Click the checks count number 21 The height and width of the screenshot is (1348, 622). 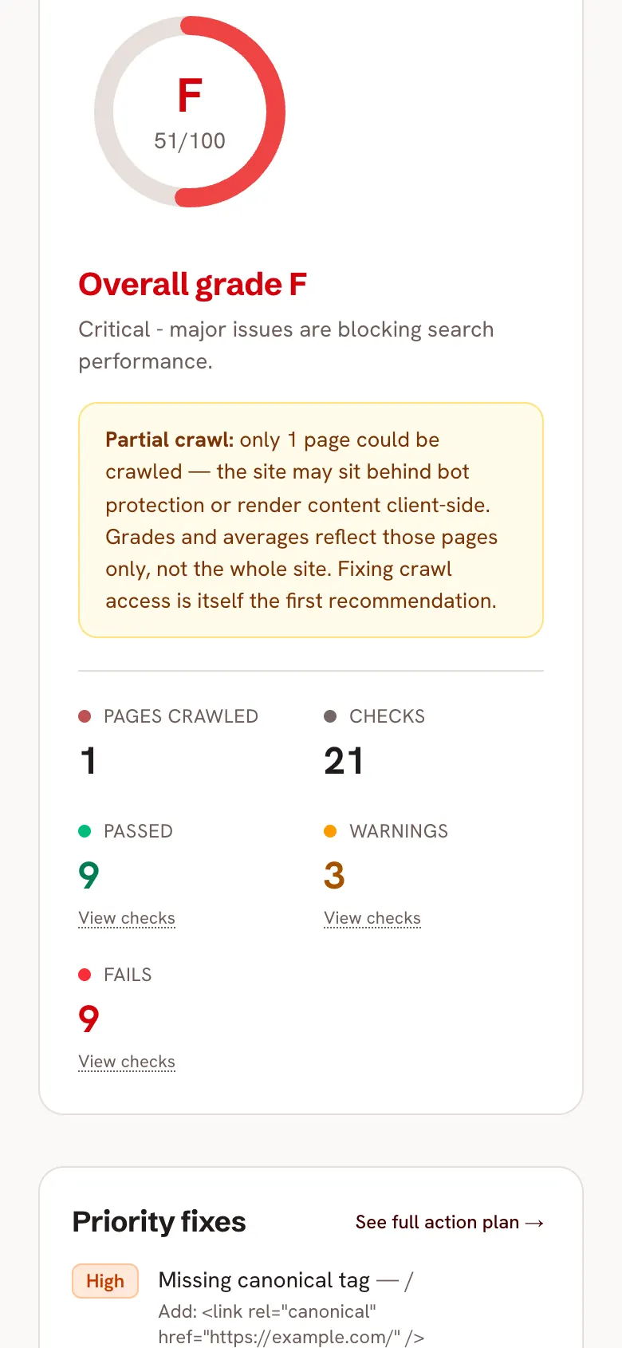[x=344, y=760]
